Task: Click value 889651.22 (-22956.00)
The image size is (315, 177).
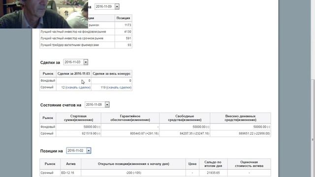Action: [254, 133]
